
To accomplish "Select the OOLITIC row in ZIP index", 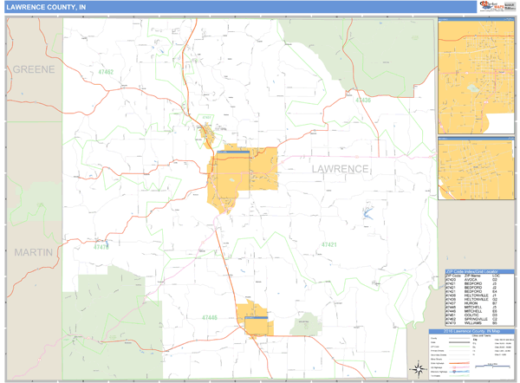I will (x=480, y=315).
